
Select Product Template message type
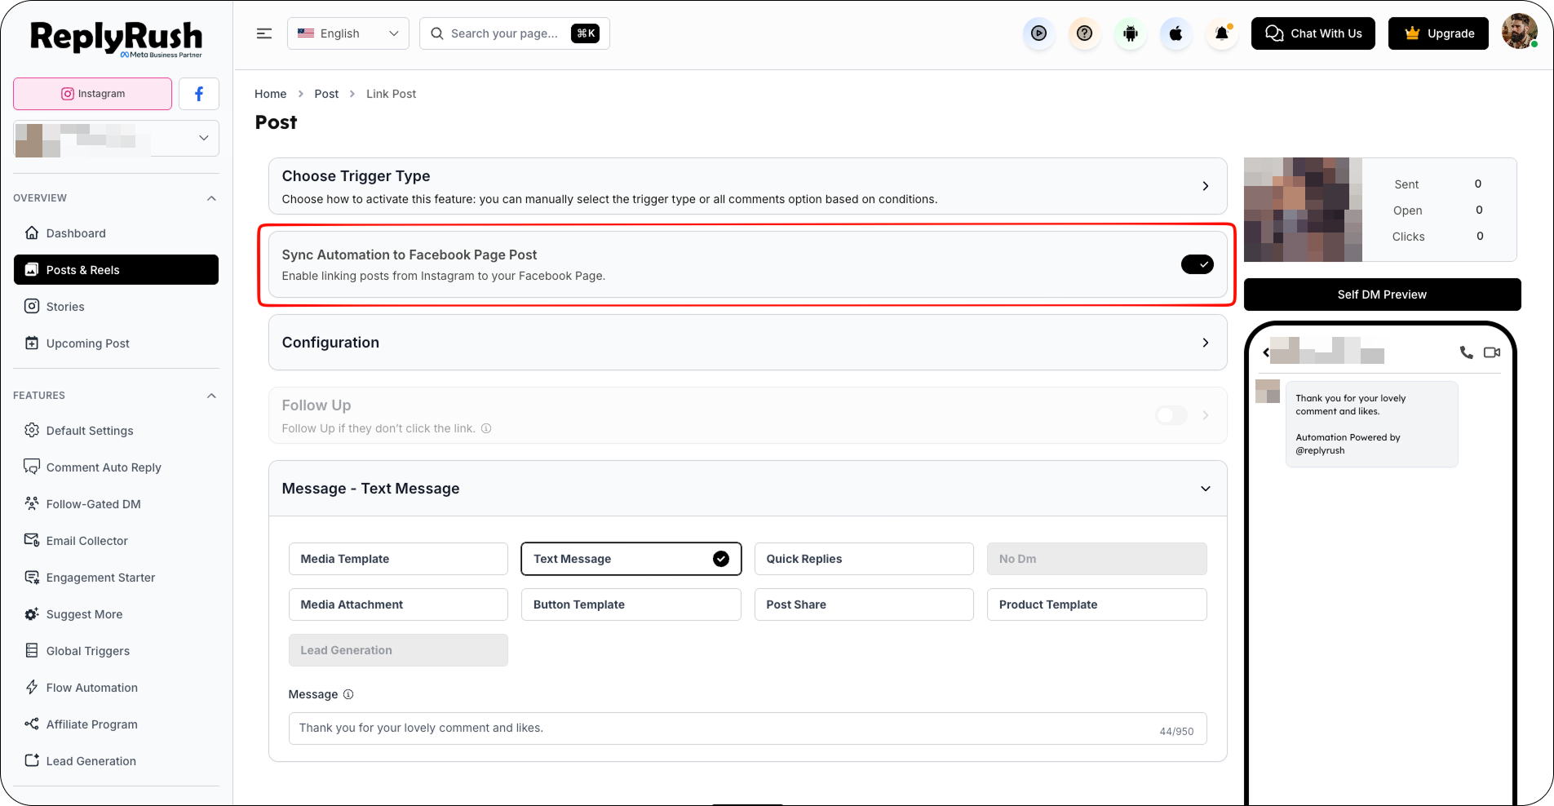pyautogui.click(x=1096, y=604)
